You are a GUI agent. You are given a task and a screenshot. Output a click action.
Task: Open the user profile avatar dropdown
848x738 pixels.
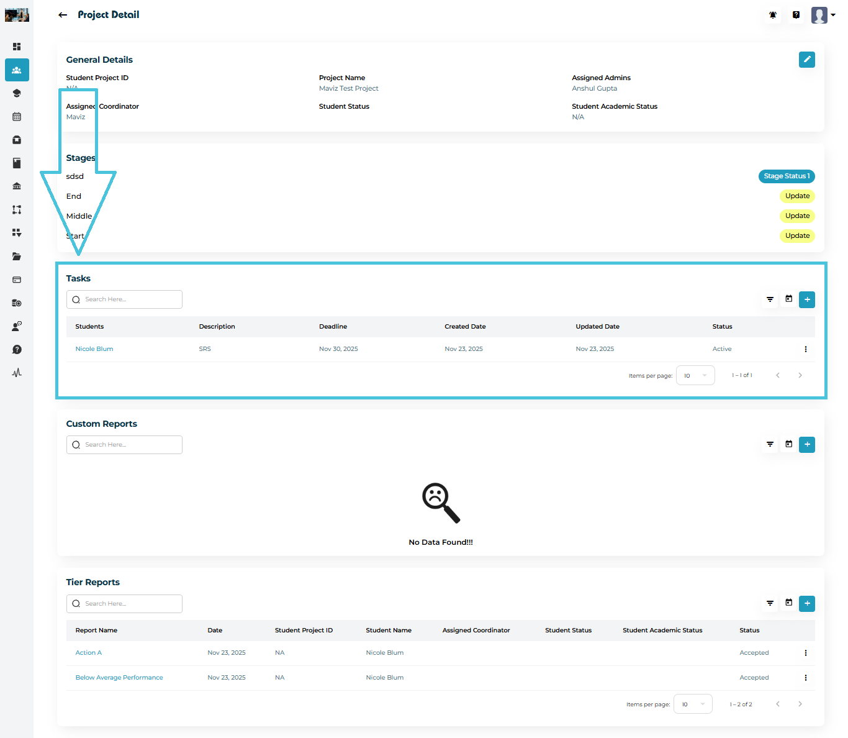tap(823, 15)
